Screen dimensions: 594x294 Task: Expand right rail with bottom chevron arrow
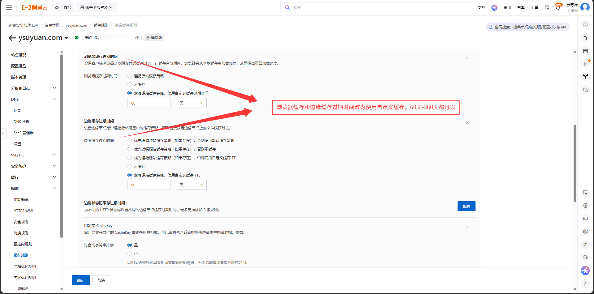[x=585, y=283]
